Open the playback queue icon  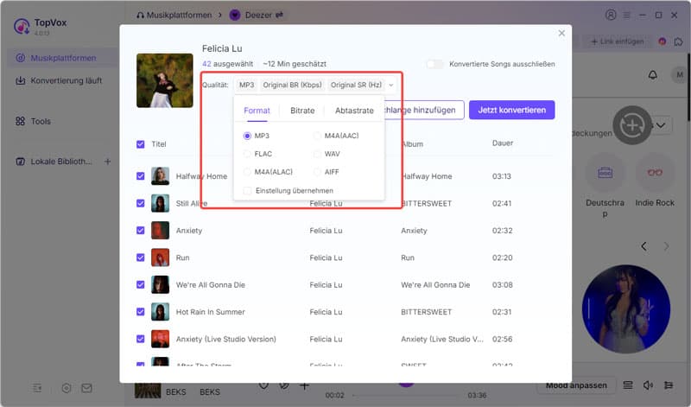(x=628, y=385)
